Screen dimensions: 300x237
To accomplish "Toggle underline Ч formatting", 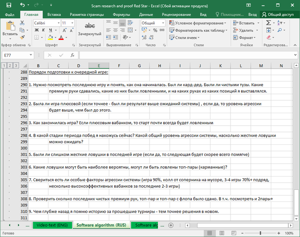I will [50, 30].
